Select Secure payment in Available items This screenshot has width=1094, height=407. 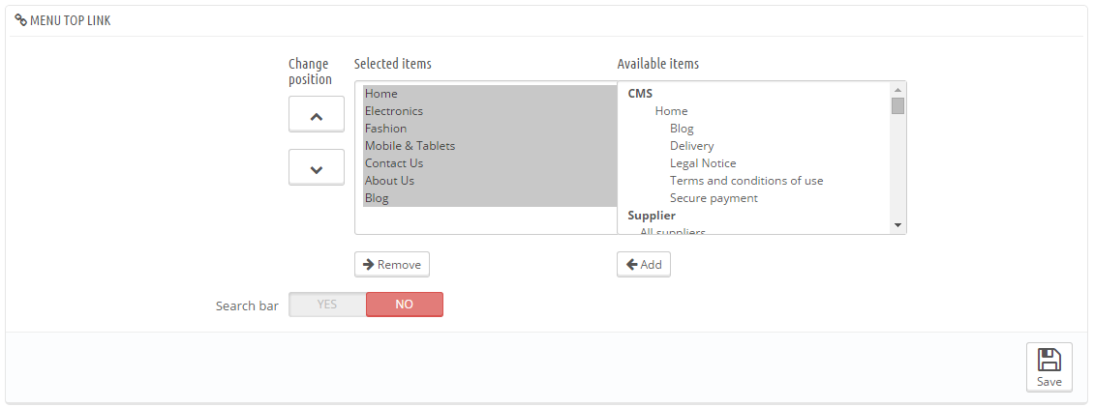click(714, 198)
